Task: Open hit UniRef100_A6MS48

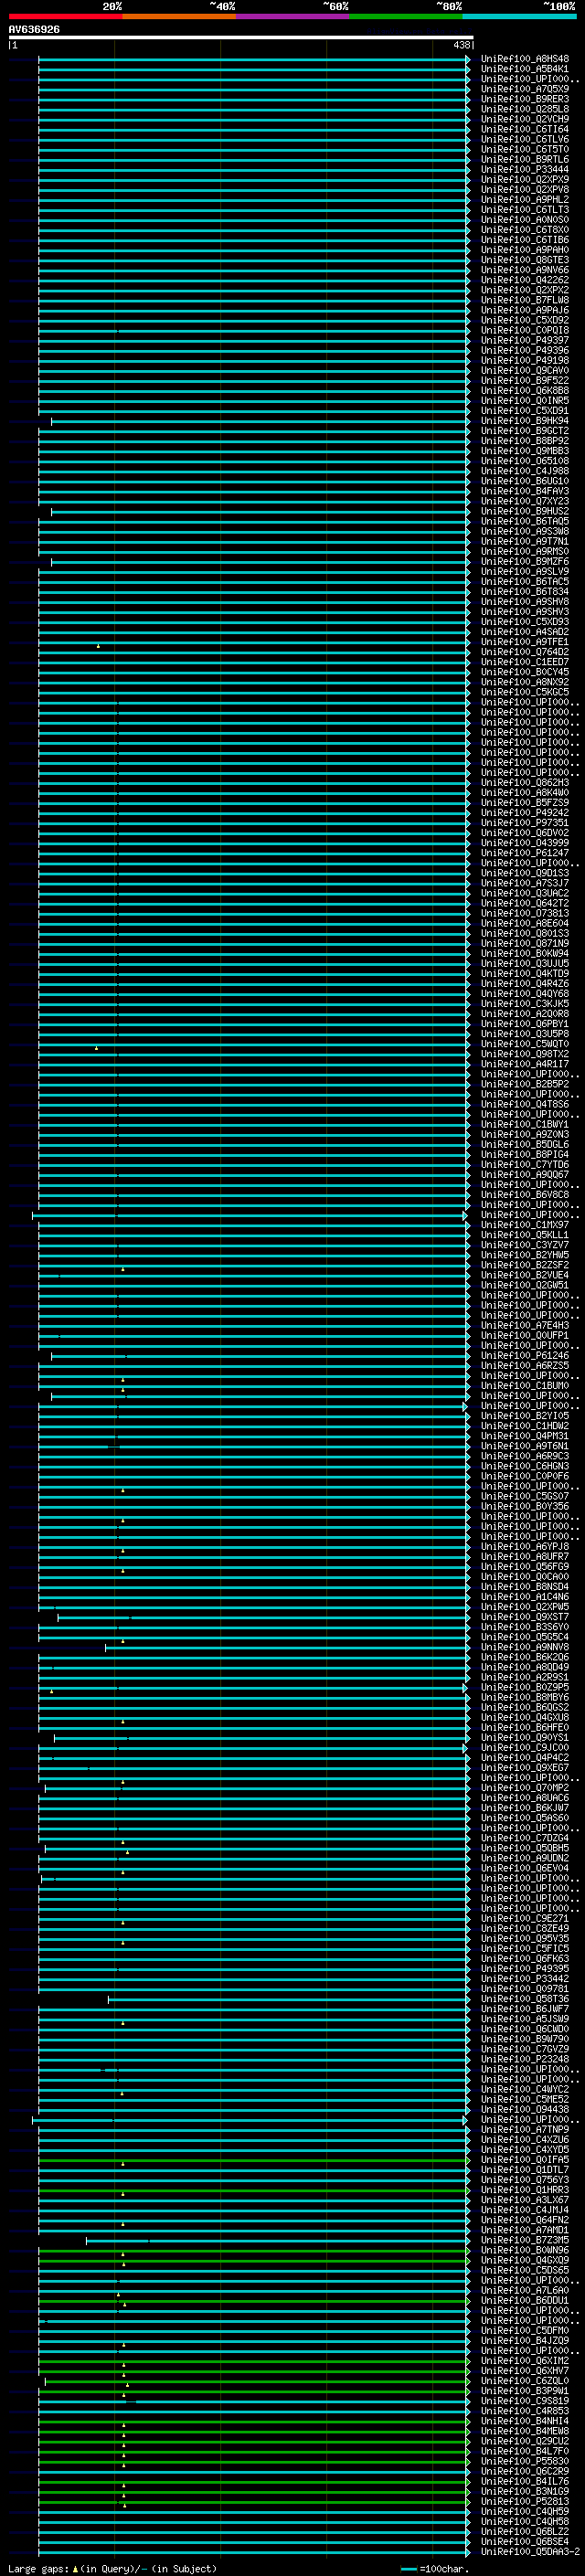Action: [525, 59]
